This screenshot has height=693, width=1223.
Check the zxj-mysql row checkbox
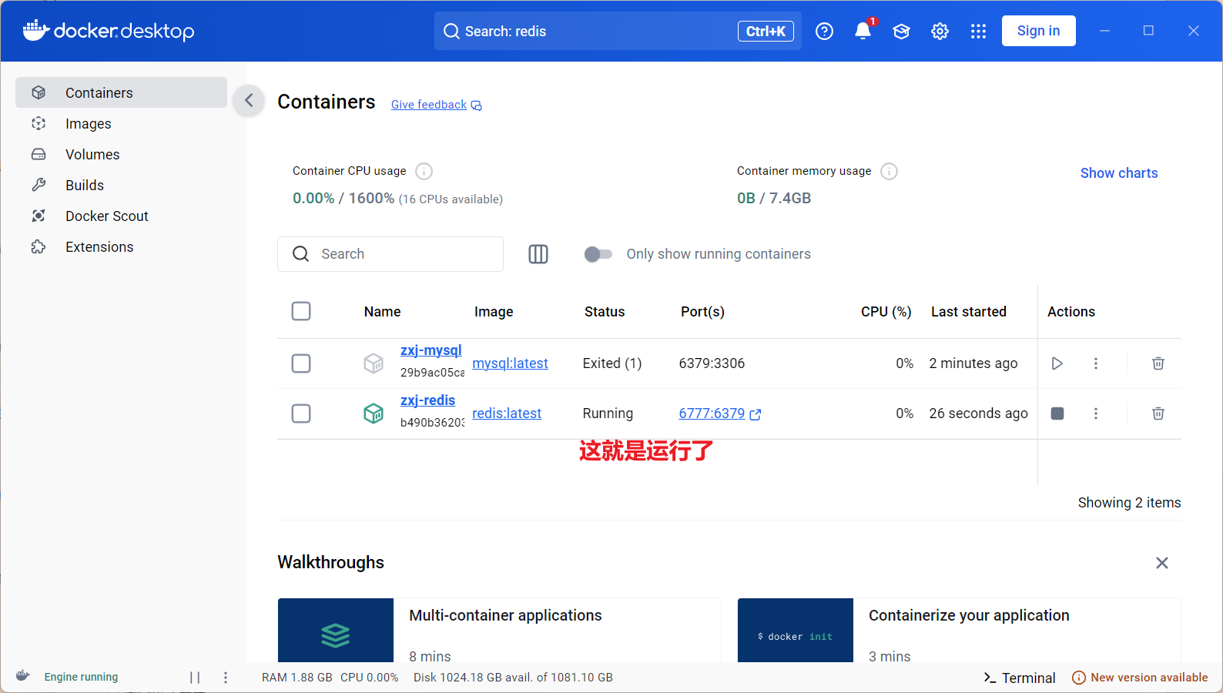pyautogui.click(x=301, y=363)
